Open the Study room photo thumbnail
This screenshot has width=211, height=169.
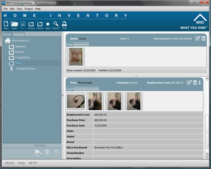[76, 57]
